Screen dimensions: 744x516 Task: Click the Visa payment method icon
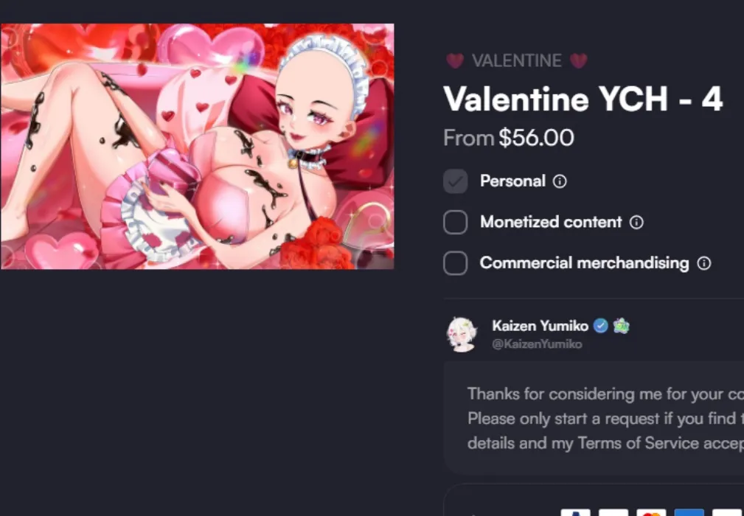(615, 512)
